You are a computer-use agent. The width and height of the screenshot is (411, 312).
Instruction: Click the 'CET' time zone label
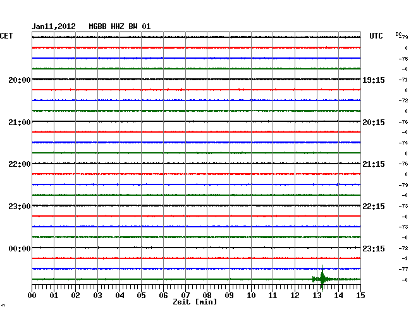click(x=6, y=36)
